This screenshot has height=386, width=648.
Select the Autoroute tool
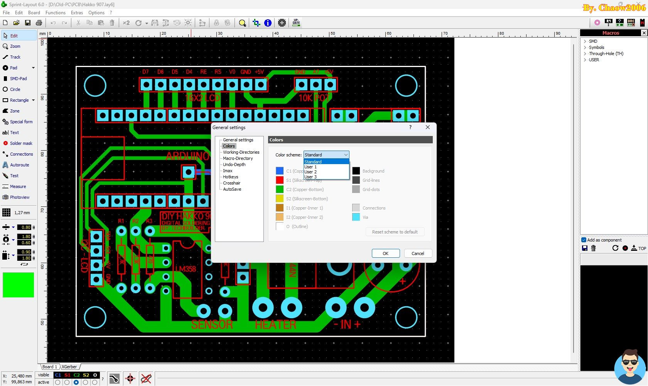[x=19, y=165]
